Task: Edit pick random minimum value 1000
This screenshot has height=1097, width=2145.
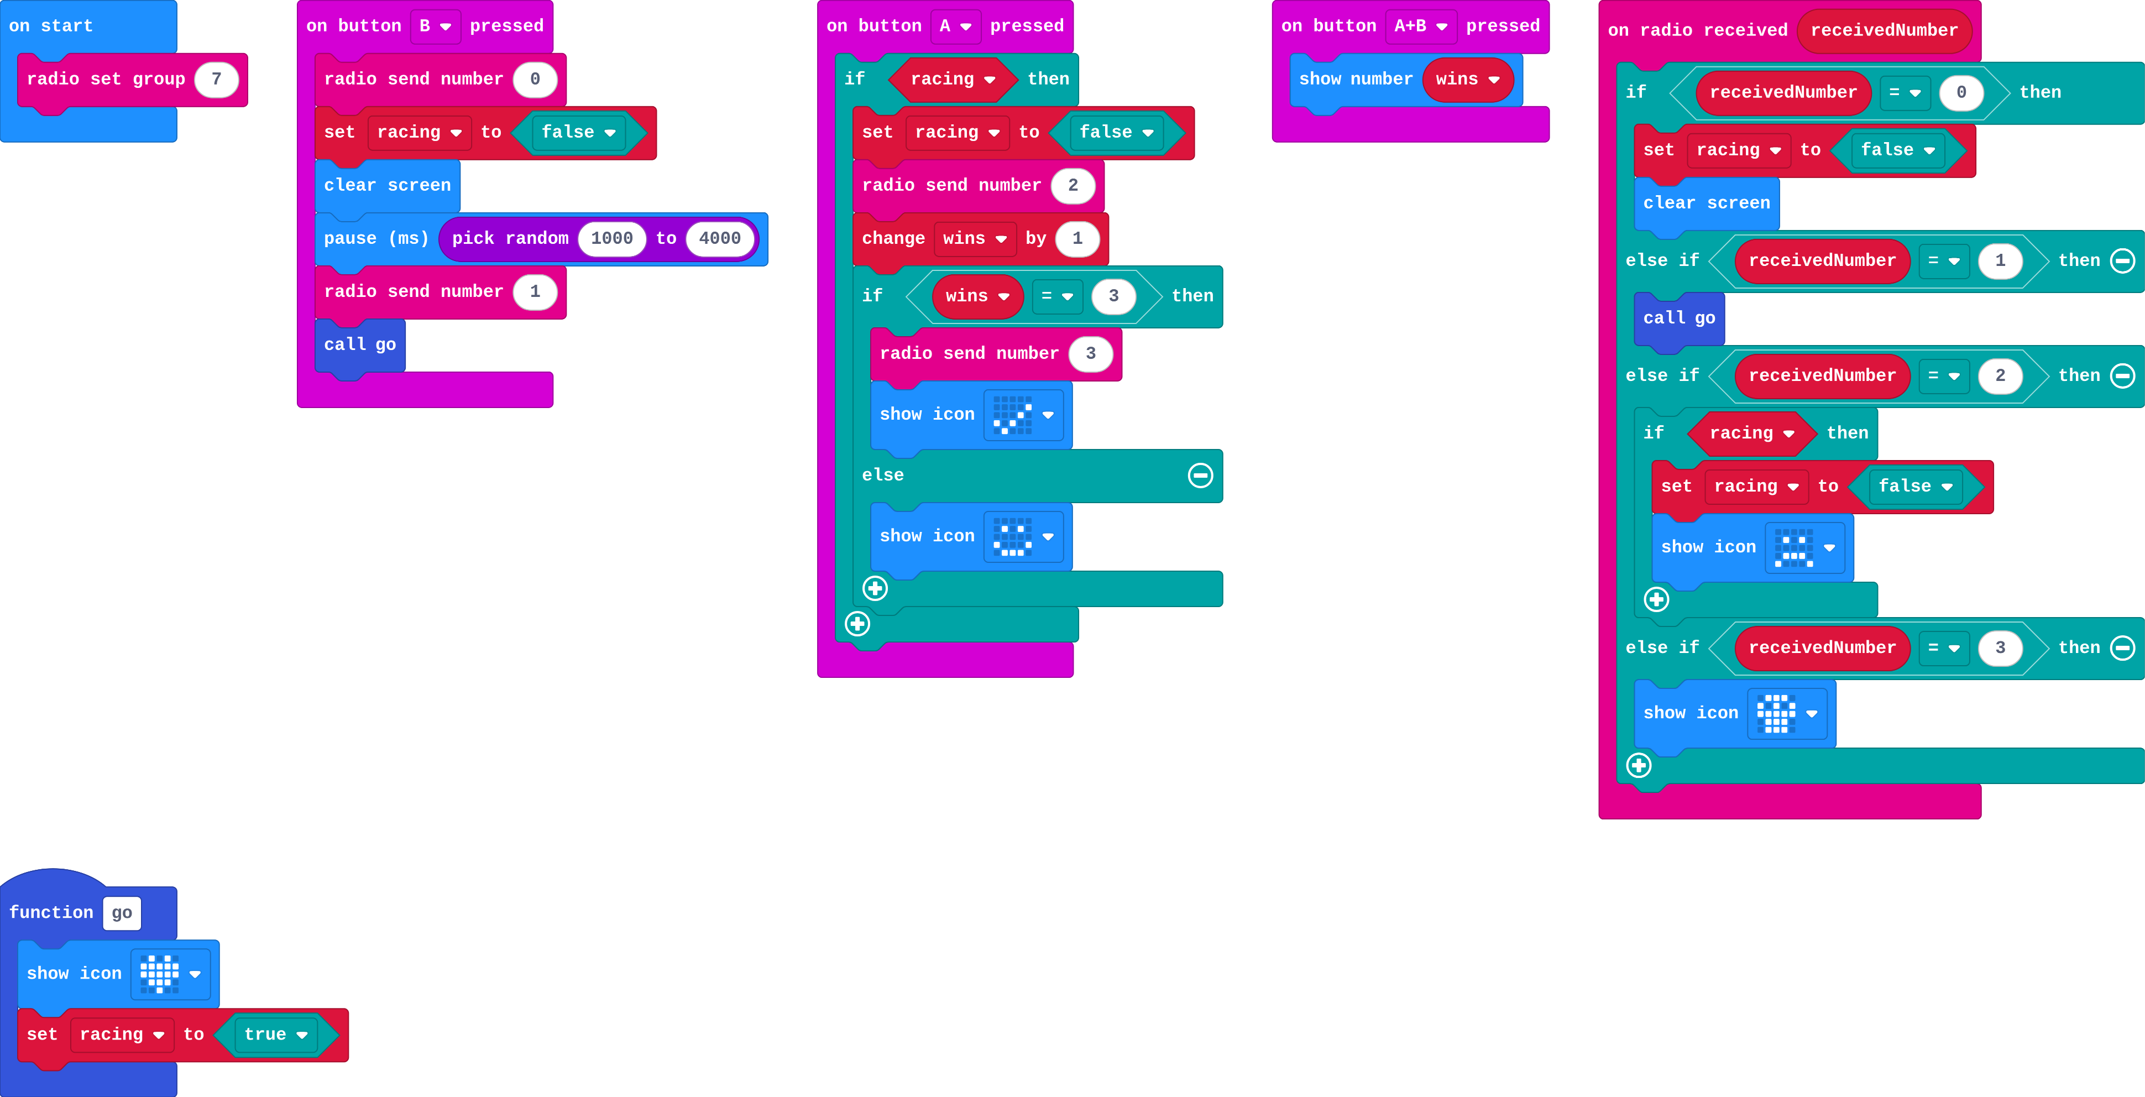Action: coord(612,239)
